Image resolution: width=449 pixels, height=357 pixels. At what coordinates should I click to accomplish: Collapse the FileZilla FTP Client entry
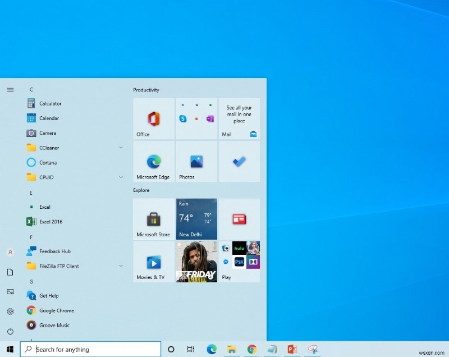pos(121,266)
